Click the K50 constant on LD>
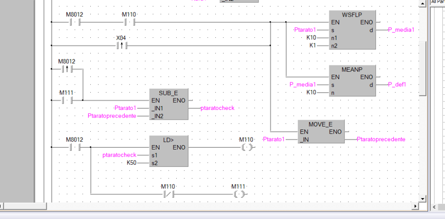 tap(131, 163)
